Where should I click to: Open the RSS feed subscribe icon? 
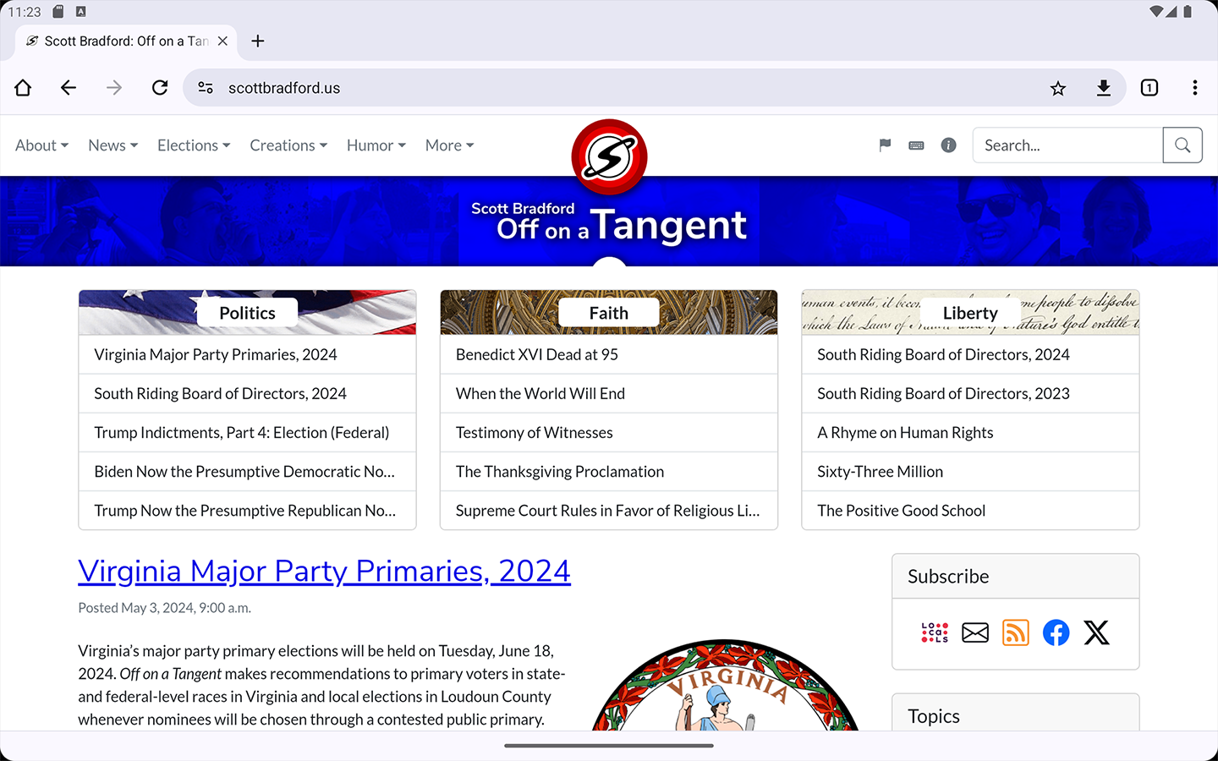1015,632
